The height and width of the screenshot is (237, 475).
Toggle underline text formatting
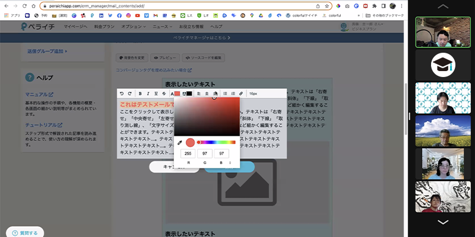pos(156,94)
